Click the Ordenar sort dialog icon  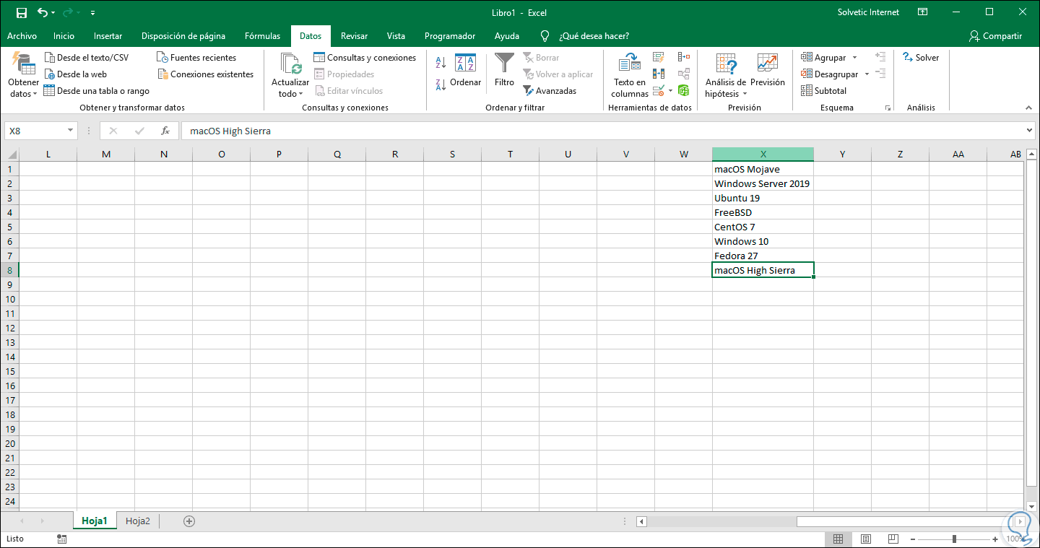point(465,65)
